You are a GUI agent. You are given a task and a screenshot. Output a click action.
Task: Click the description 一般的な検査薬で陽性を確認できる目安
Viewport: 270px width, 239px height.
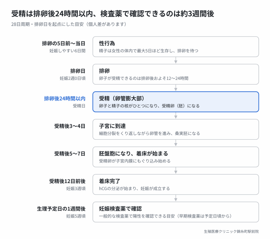click(x=137, y=216)
